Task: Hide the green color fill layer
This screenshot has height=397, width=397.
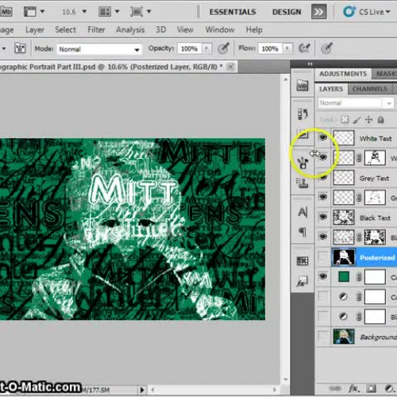Action: 323,276
